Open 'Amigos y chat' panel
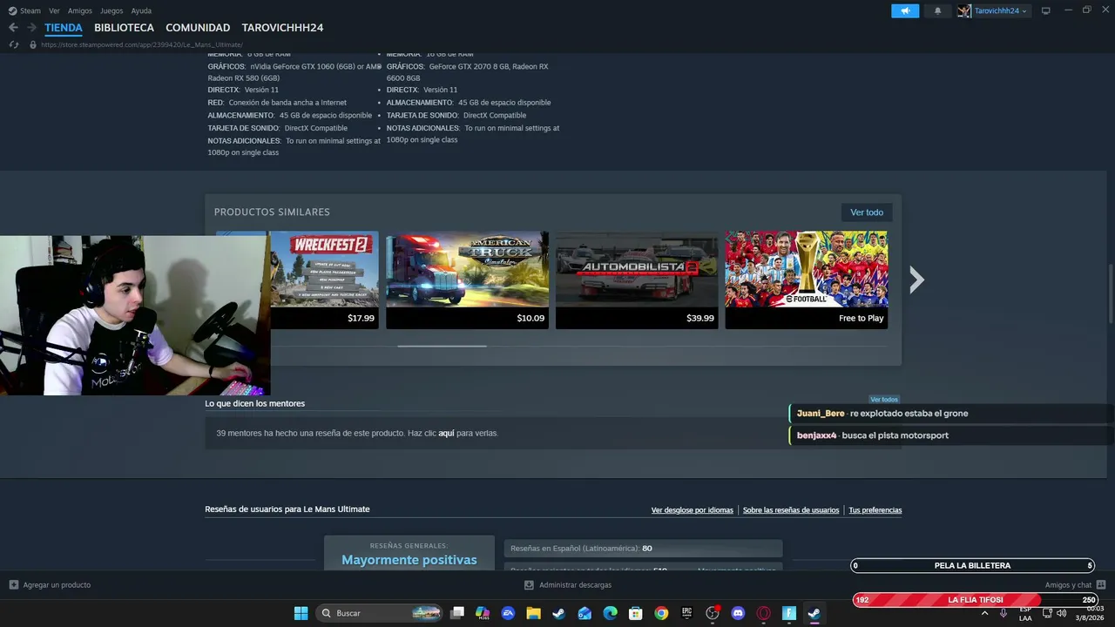1115x627 pixels. (x=1075, y=585)
